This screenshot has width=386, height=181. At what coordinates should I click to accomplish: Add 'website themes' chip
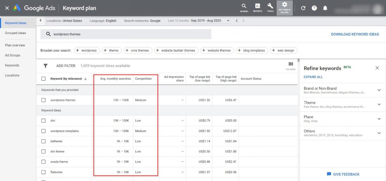[217, 51]
